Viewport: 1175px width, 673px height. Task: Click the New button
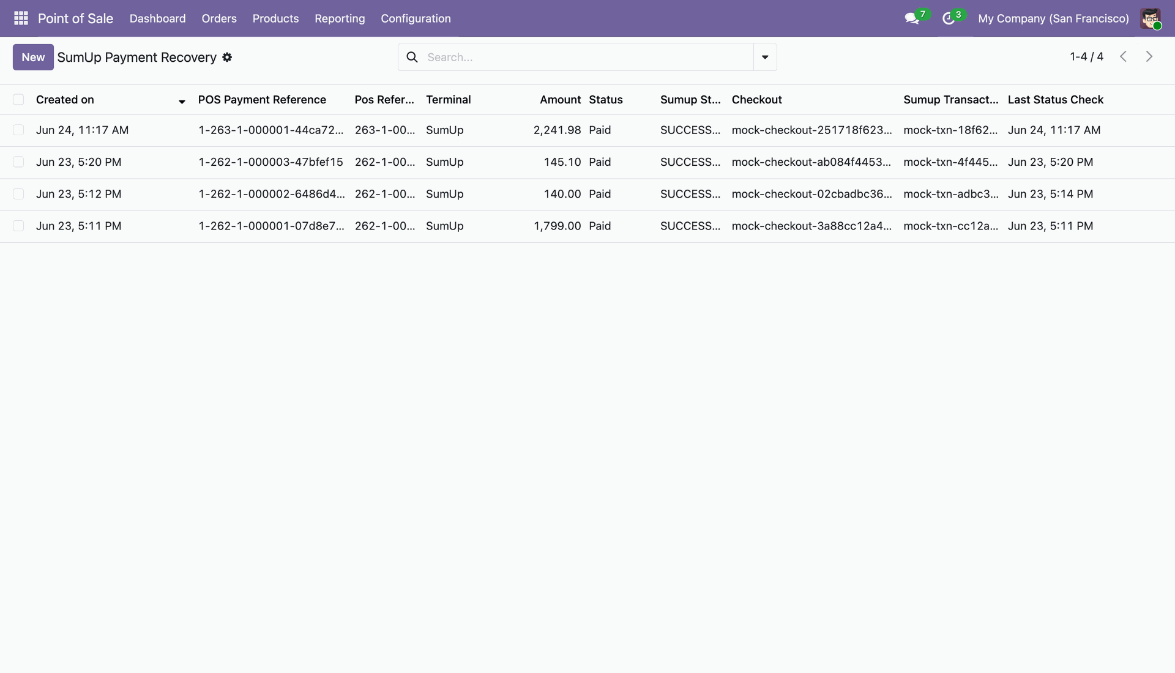click(x=33, y=57)
